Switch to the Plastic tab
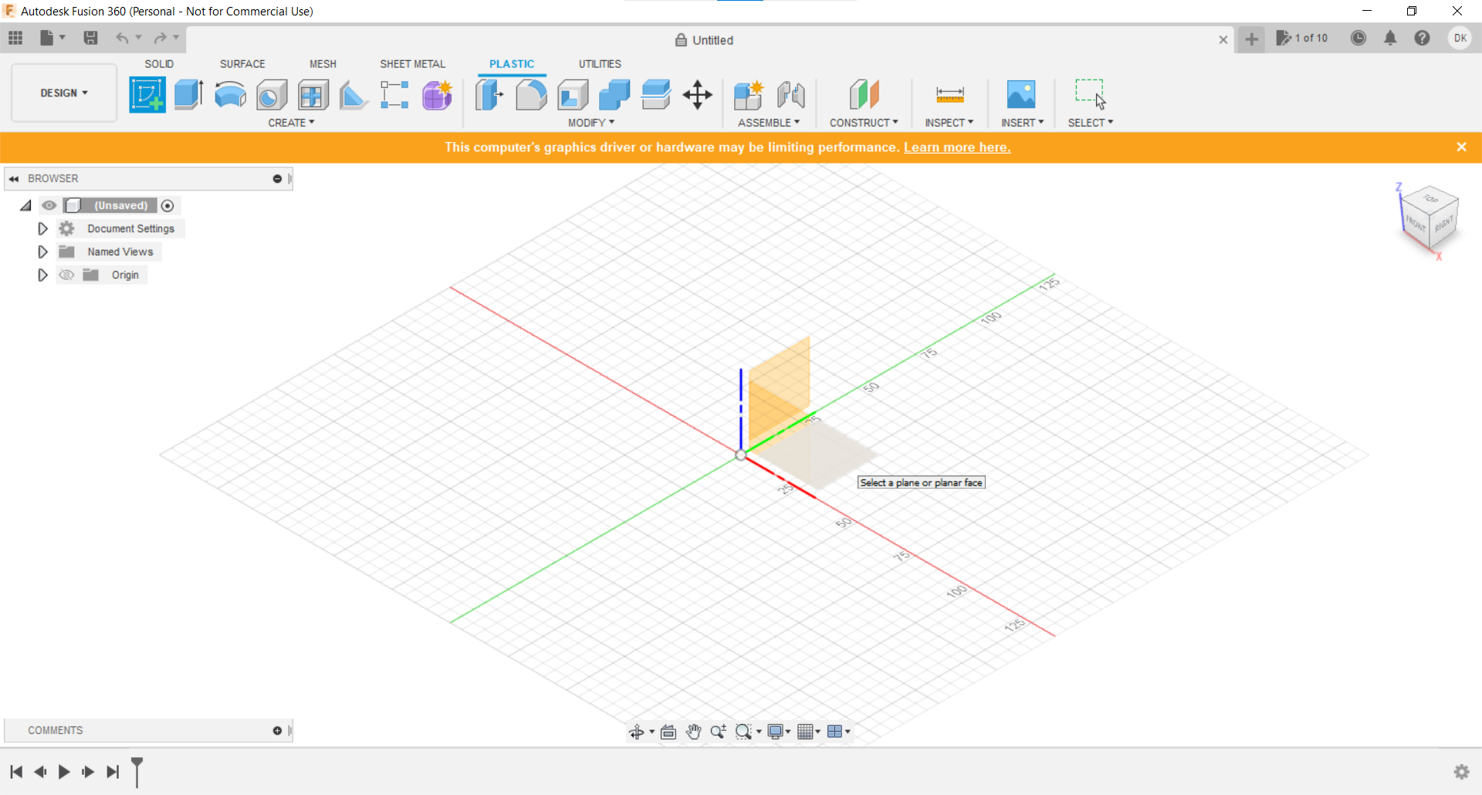Viewport: 1482px width, 795px height. [x=512, y=64]
